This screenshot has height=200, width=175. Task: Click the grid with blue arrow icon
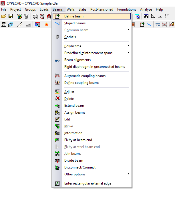pos(37,24)
